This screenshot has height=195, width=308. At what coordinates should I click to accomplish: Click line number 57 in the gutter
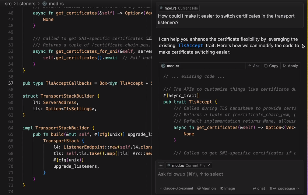[11, 83]
